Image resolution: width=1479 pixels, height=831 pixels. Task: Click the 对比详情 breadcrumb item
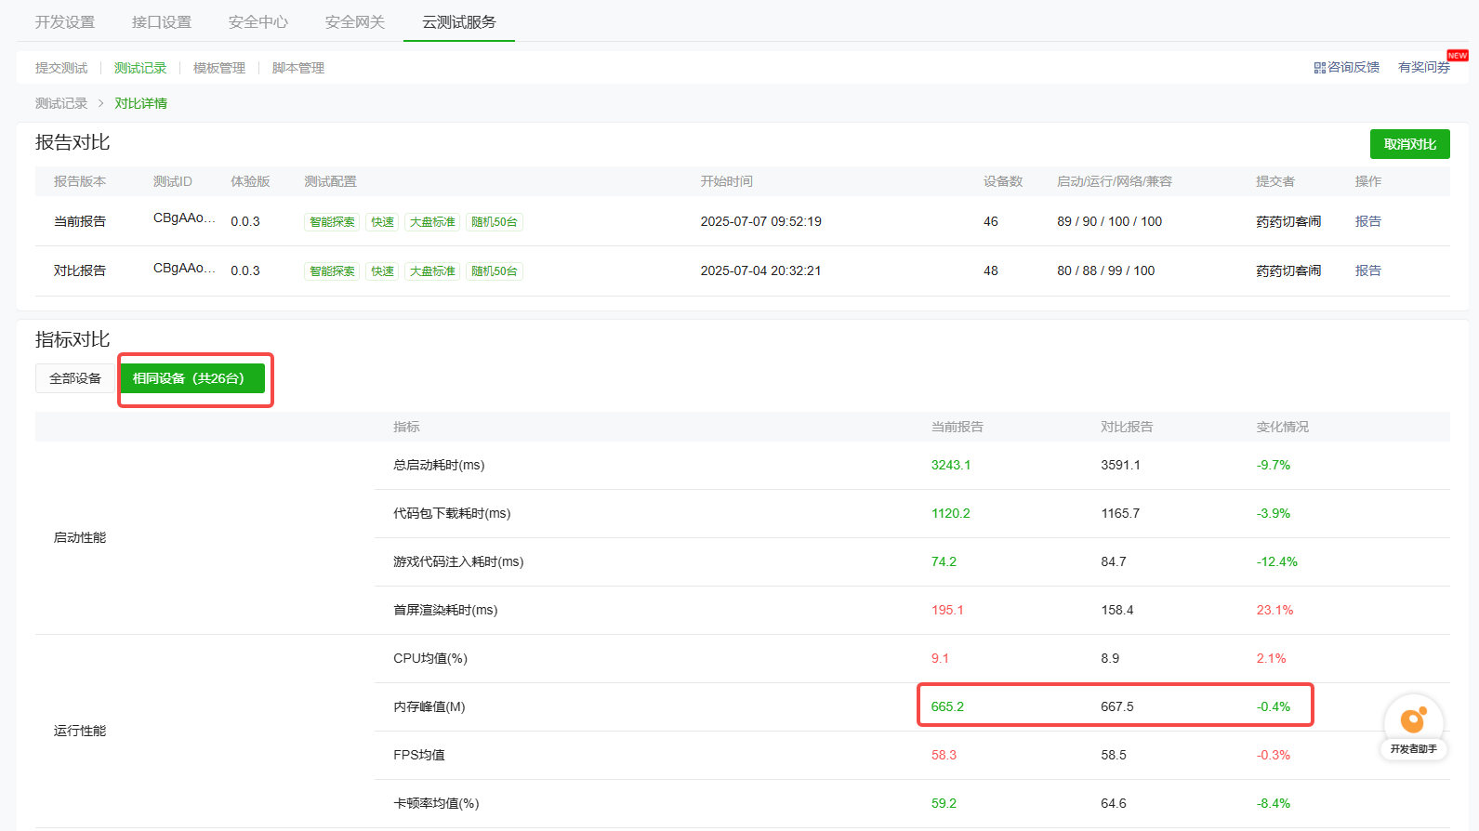[141, 103]
